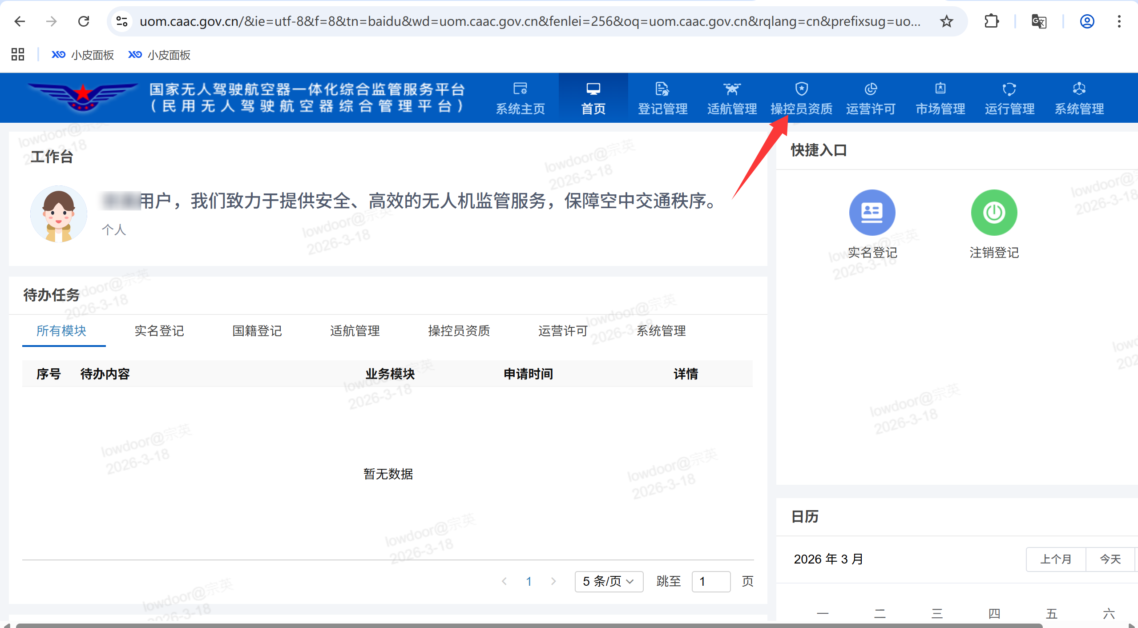Click the user avatar picture

[x=58, y=214]
